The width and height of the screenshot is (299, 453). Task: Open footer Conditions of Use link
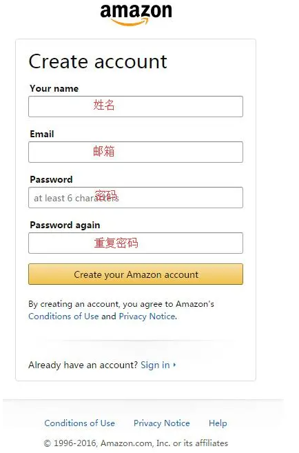pyautogui.click(x=80, y=423)
